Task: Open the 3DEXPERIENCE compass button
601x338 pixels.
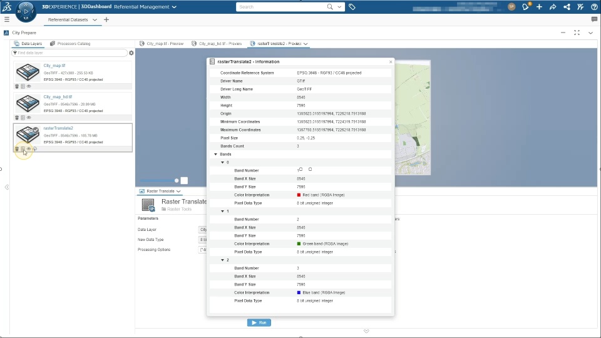Action: click(x=26, y=11)
